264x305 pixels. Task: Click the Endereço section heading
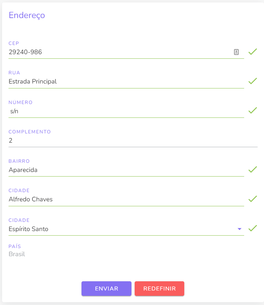[x=27, y=15]
